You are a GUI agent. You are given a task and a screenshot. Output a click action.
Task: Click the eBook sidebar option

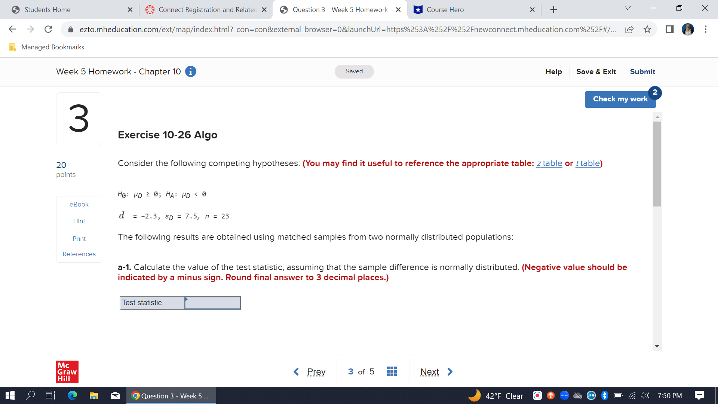[x=79, y=204]
